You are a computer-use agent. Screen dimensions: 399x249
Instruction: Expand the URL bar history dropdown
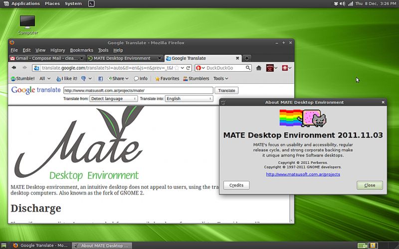(183, 68)
